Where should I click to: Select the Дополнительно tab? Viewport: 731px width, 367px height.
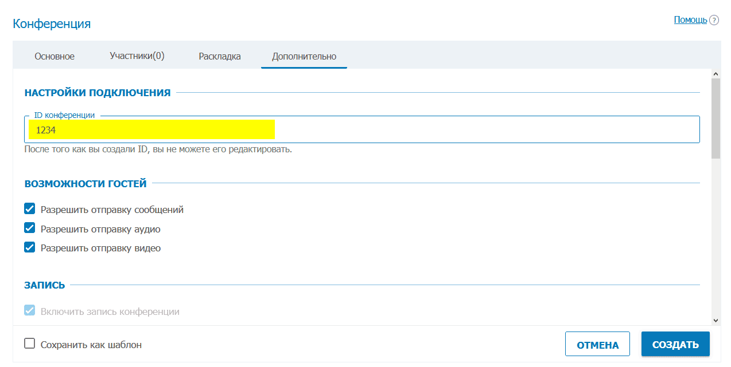304,56
